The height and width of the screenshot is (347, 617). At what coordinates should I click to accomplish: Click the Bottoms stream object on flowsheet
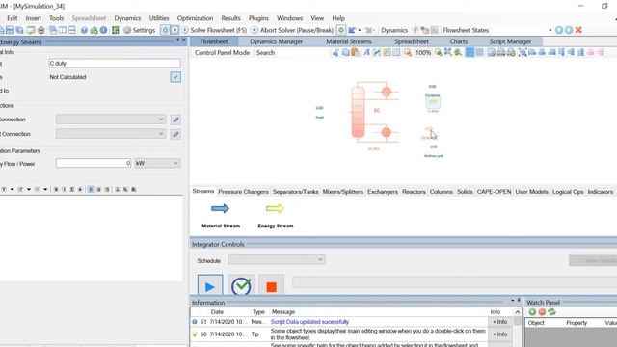point(433,147)
